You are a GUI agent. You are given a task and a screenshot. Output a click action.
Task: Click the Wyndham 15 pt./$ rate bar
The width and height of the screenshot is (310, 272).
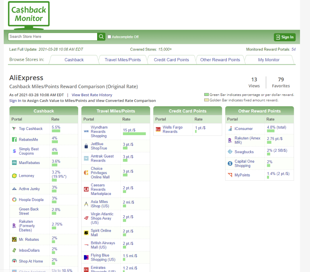point(134,134)
